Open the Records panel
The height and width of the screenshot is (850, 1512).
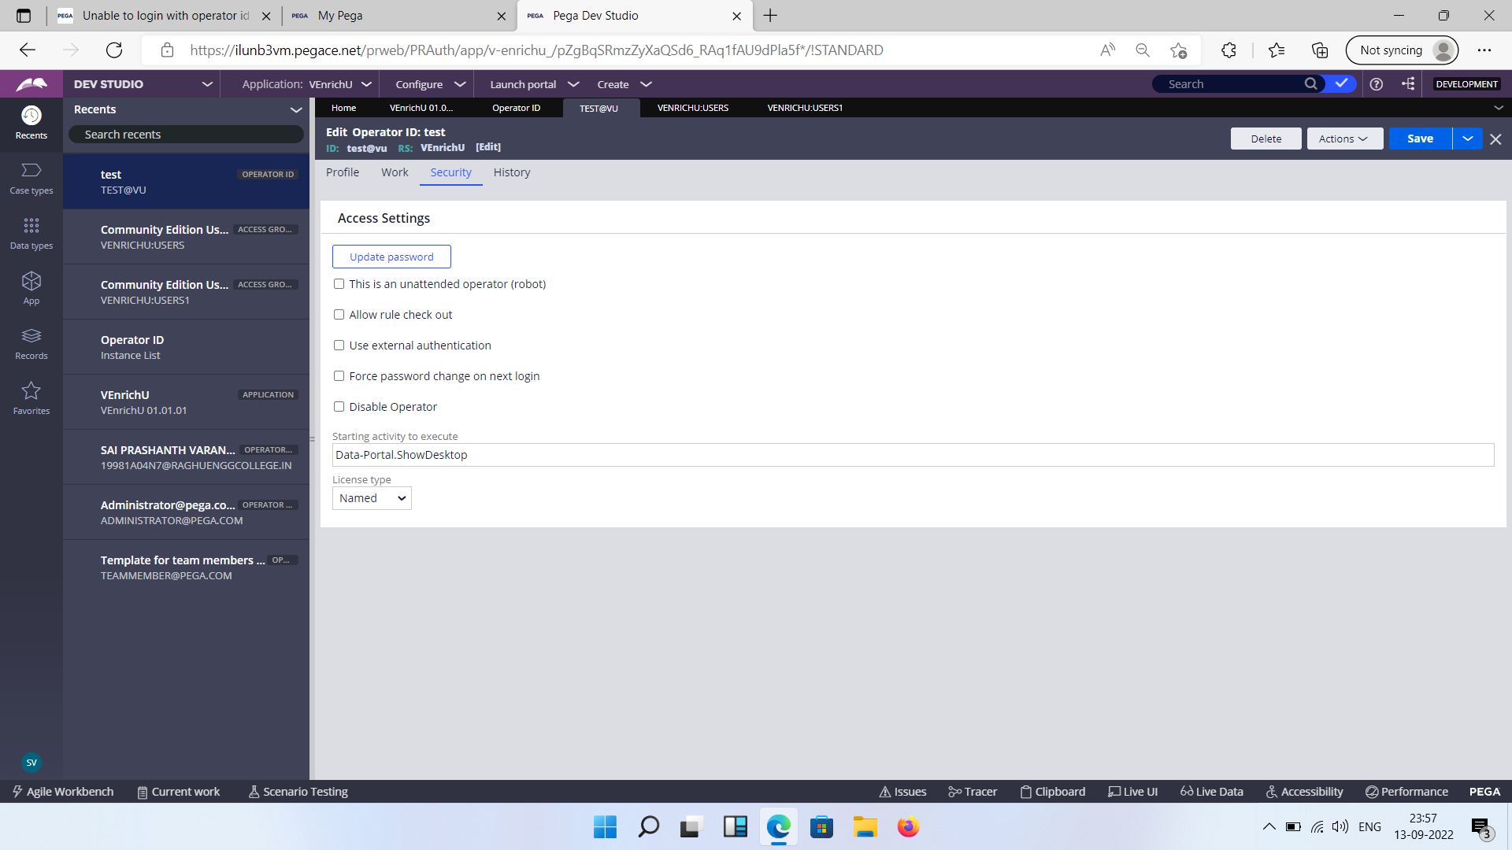31,344
